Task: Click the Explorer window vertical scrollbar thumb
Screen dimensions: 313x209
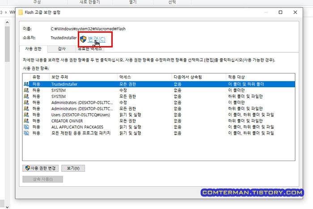Action: tap(7, 44)
